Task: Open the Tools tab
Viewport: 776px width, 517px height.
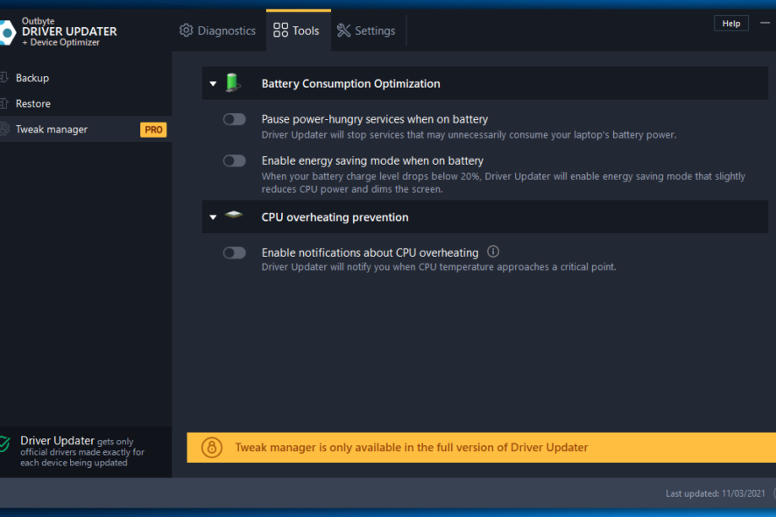Action: point(297,31)
